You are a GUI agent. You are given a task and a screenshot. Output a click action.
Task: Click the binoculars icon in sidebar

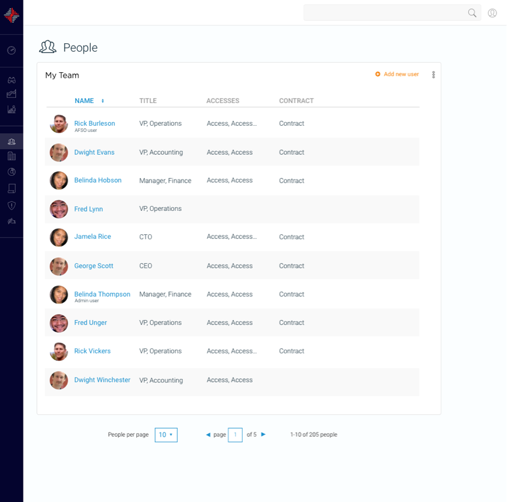pyautogui.click(x=11, y=80)
